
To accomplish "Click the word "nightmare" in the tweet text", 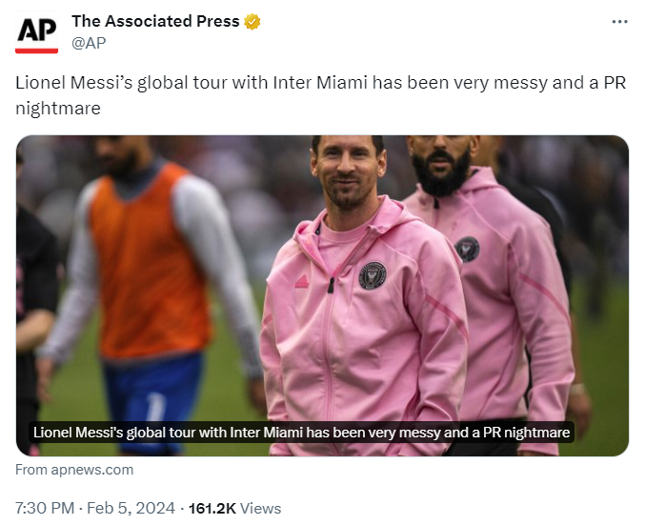I will (58, 109).
